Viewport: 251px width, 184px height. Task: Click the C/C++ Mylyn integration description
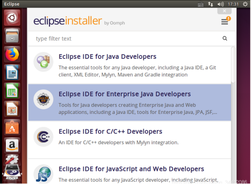(118, 142)
